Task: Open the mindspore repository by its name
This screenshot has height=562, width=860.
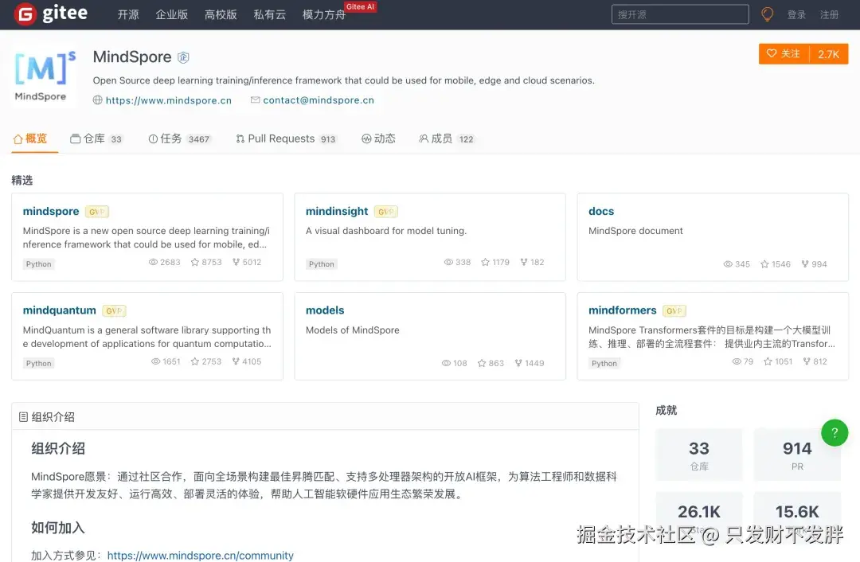Action: coord(51,210)
